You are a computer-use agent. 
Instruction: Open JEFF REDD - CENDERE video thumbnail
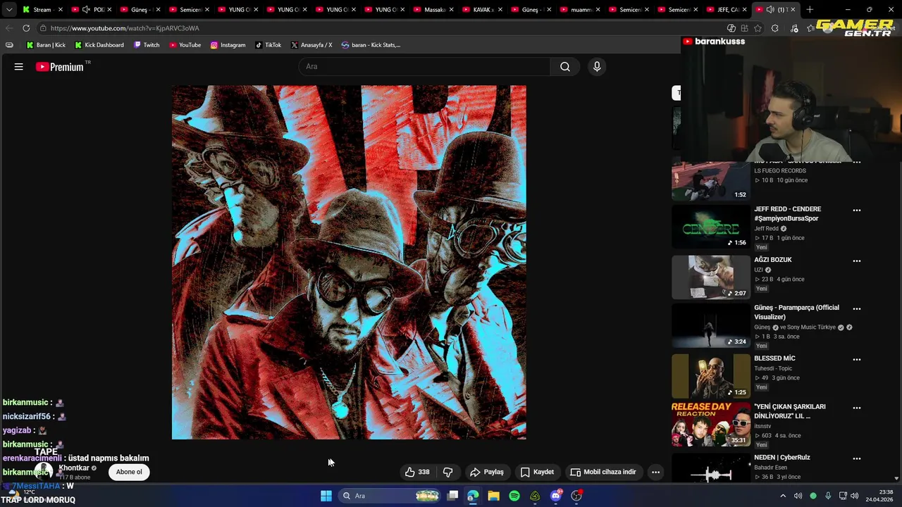tap(711, 227)
